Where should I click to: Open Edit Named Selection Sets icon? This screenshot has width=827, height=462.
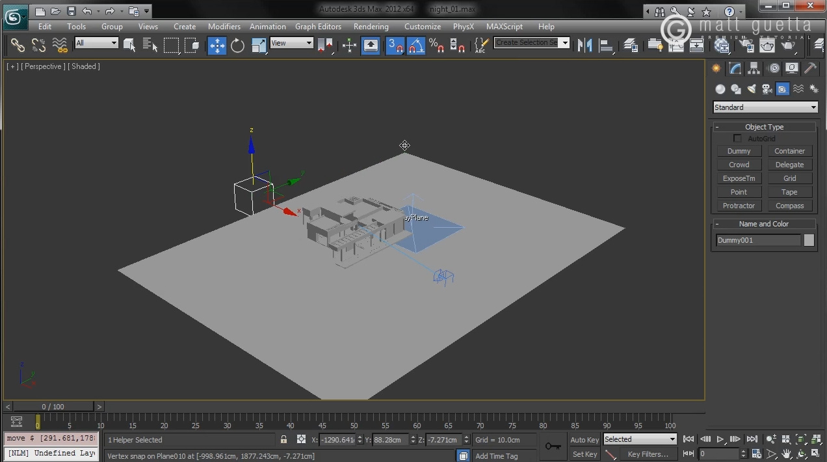pyautogui.click(x=481, y=45)
